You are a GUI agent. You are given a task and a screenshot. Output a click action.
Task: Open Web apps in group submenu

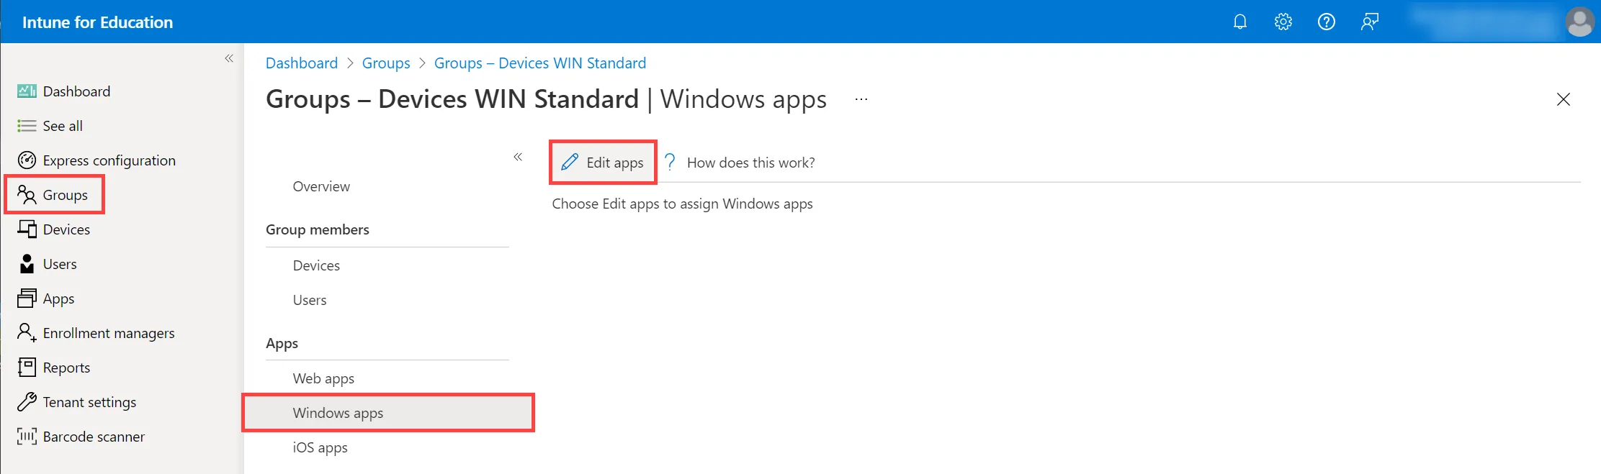pos(323,378)
